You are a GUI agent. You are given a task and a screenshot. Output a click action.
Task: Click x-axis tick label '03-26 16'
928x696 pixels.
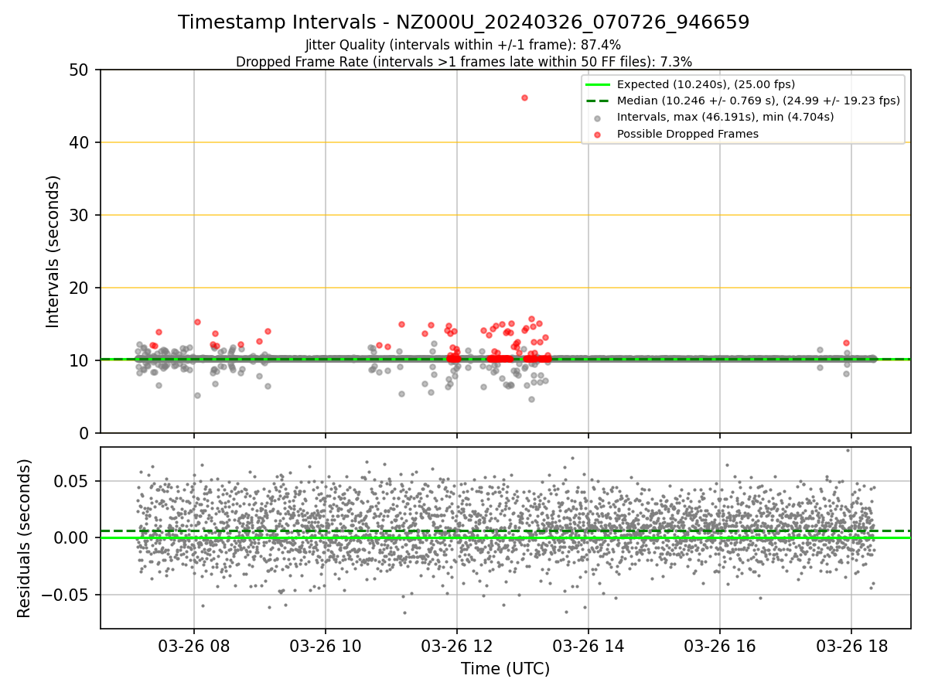pos(720,646)
